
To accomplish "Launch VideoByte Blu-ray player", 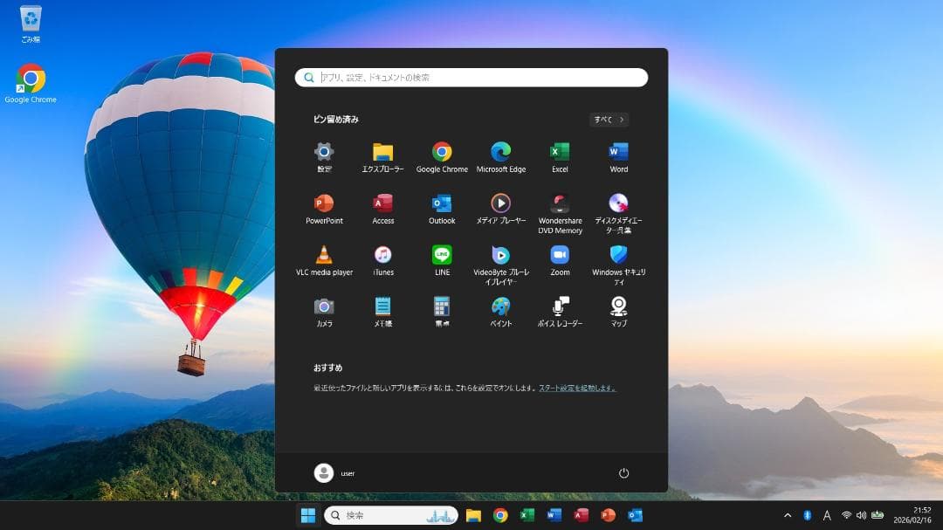I will point(501,265).
